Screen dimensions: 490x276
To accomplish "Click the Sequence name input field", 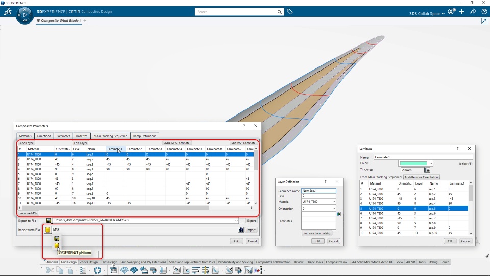I will click(318, 191).
